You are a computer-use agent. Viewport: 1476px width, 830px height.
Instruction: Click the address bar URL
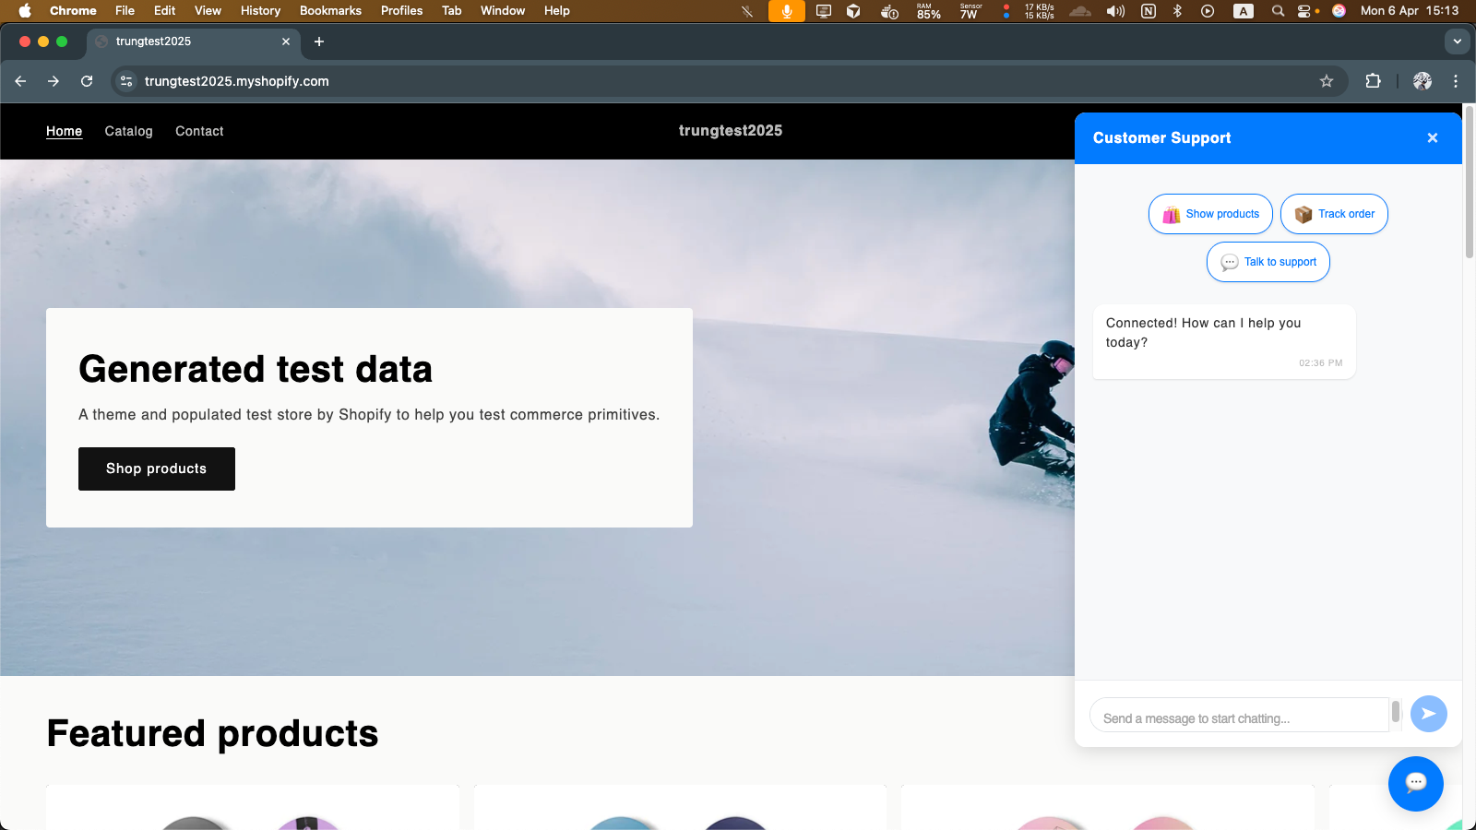point(237,81)
